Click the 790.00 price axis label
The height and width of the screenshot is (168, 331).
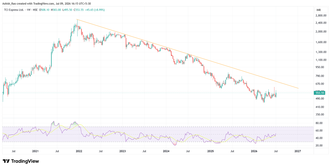click(320, 76)
